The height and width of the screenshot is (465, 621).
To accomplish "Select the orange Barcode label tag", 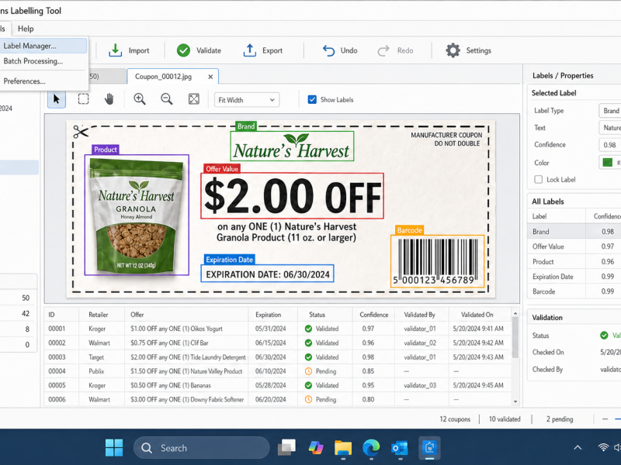I will point(410,230).
